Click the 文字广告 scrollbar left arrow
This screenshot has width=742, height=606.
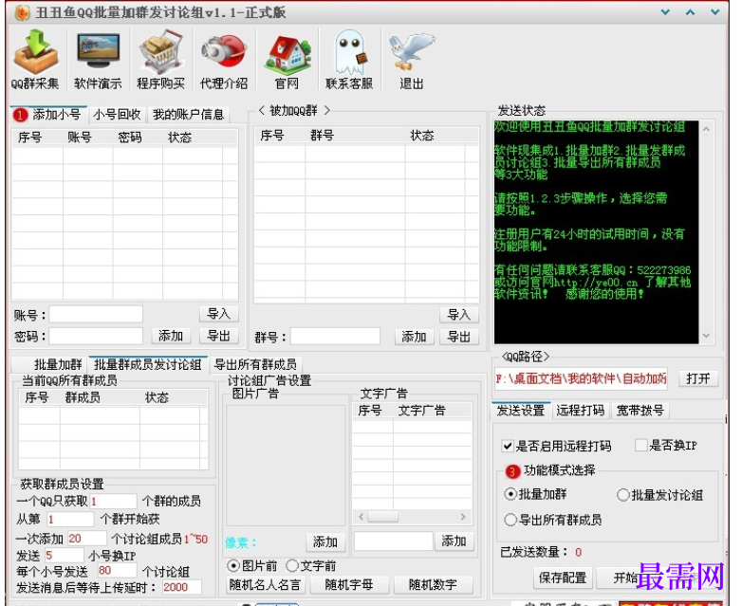point(362,517)
